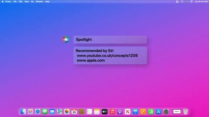Open the Music app in the dock
The height and width of the screenshot is (117, 209).
[112, 111]
